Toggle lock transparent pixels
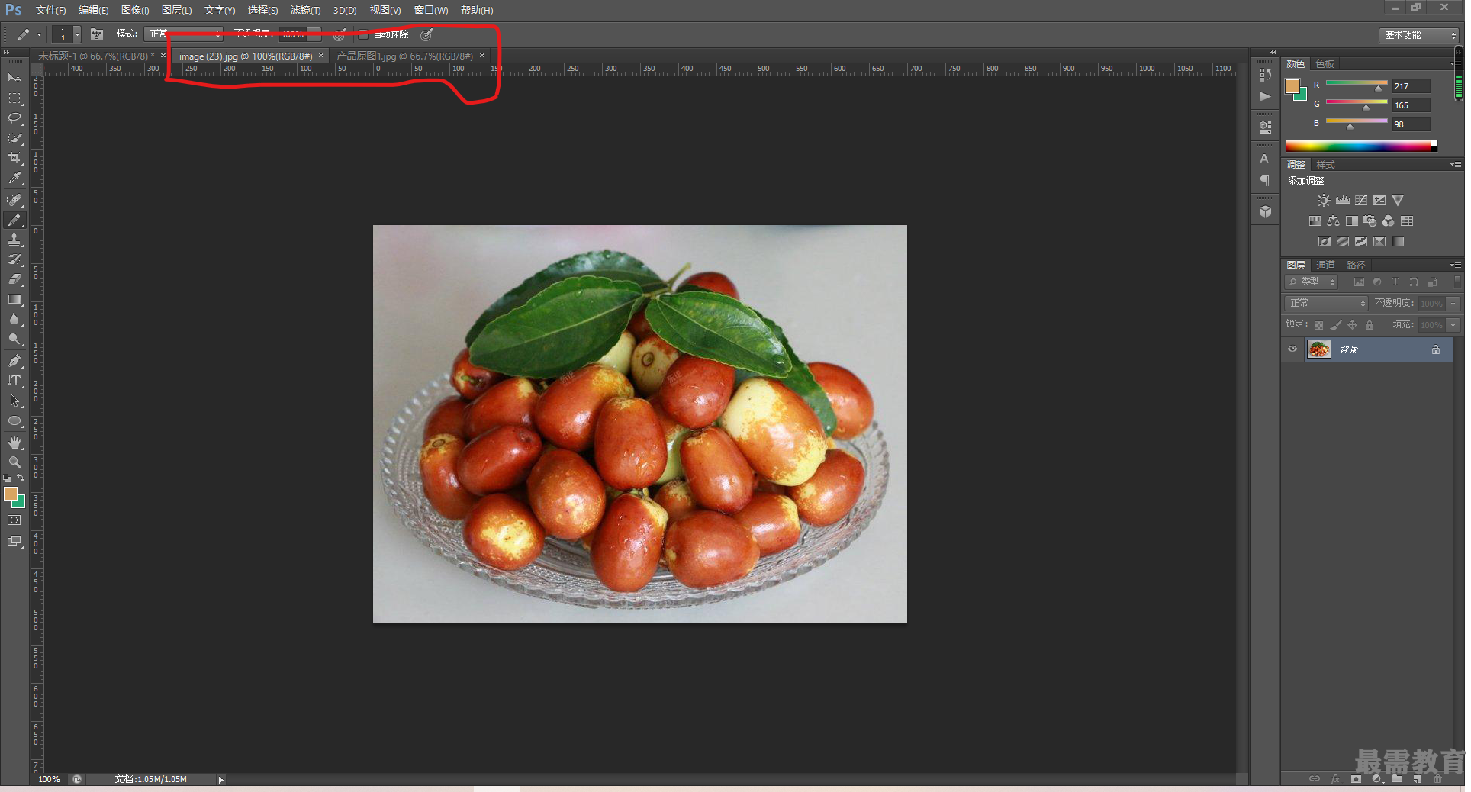The image size is (1471, 792). coord(1318,325)
